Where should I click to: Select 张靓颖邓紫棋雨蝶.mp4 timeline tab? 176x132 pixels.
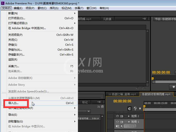tap(156, 94)
